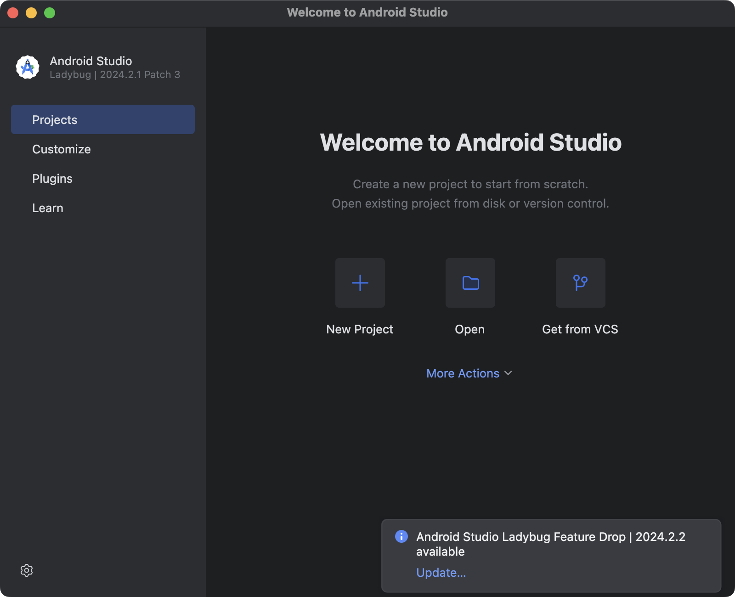
Task: Expand the More Actions dropdown
Action: click(463, 373)
